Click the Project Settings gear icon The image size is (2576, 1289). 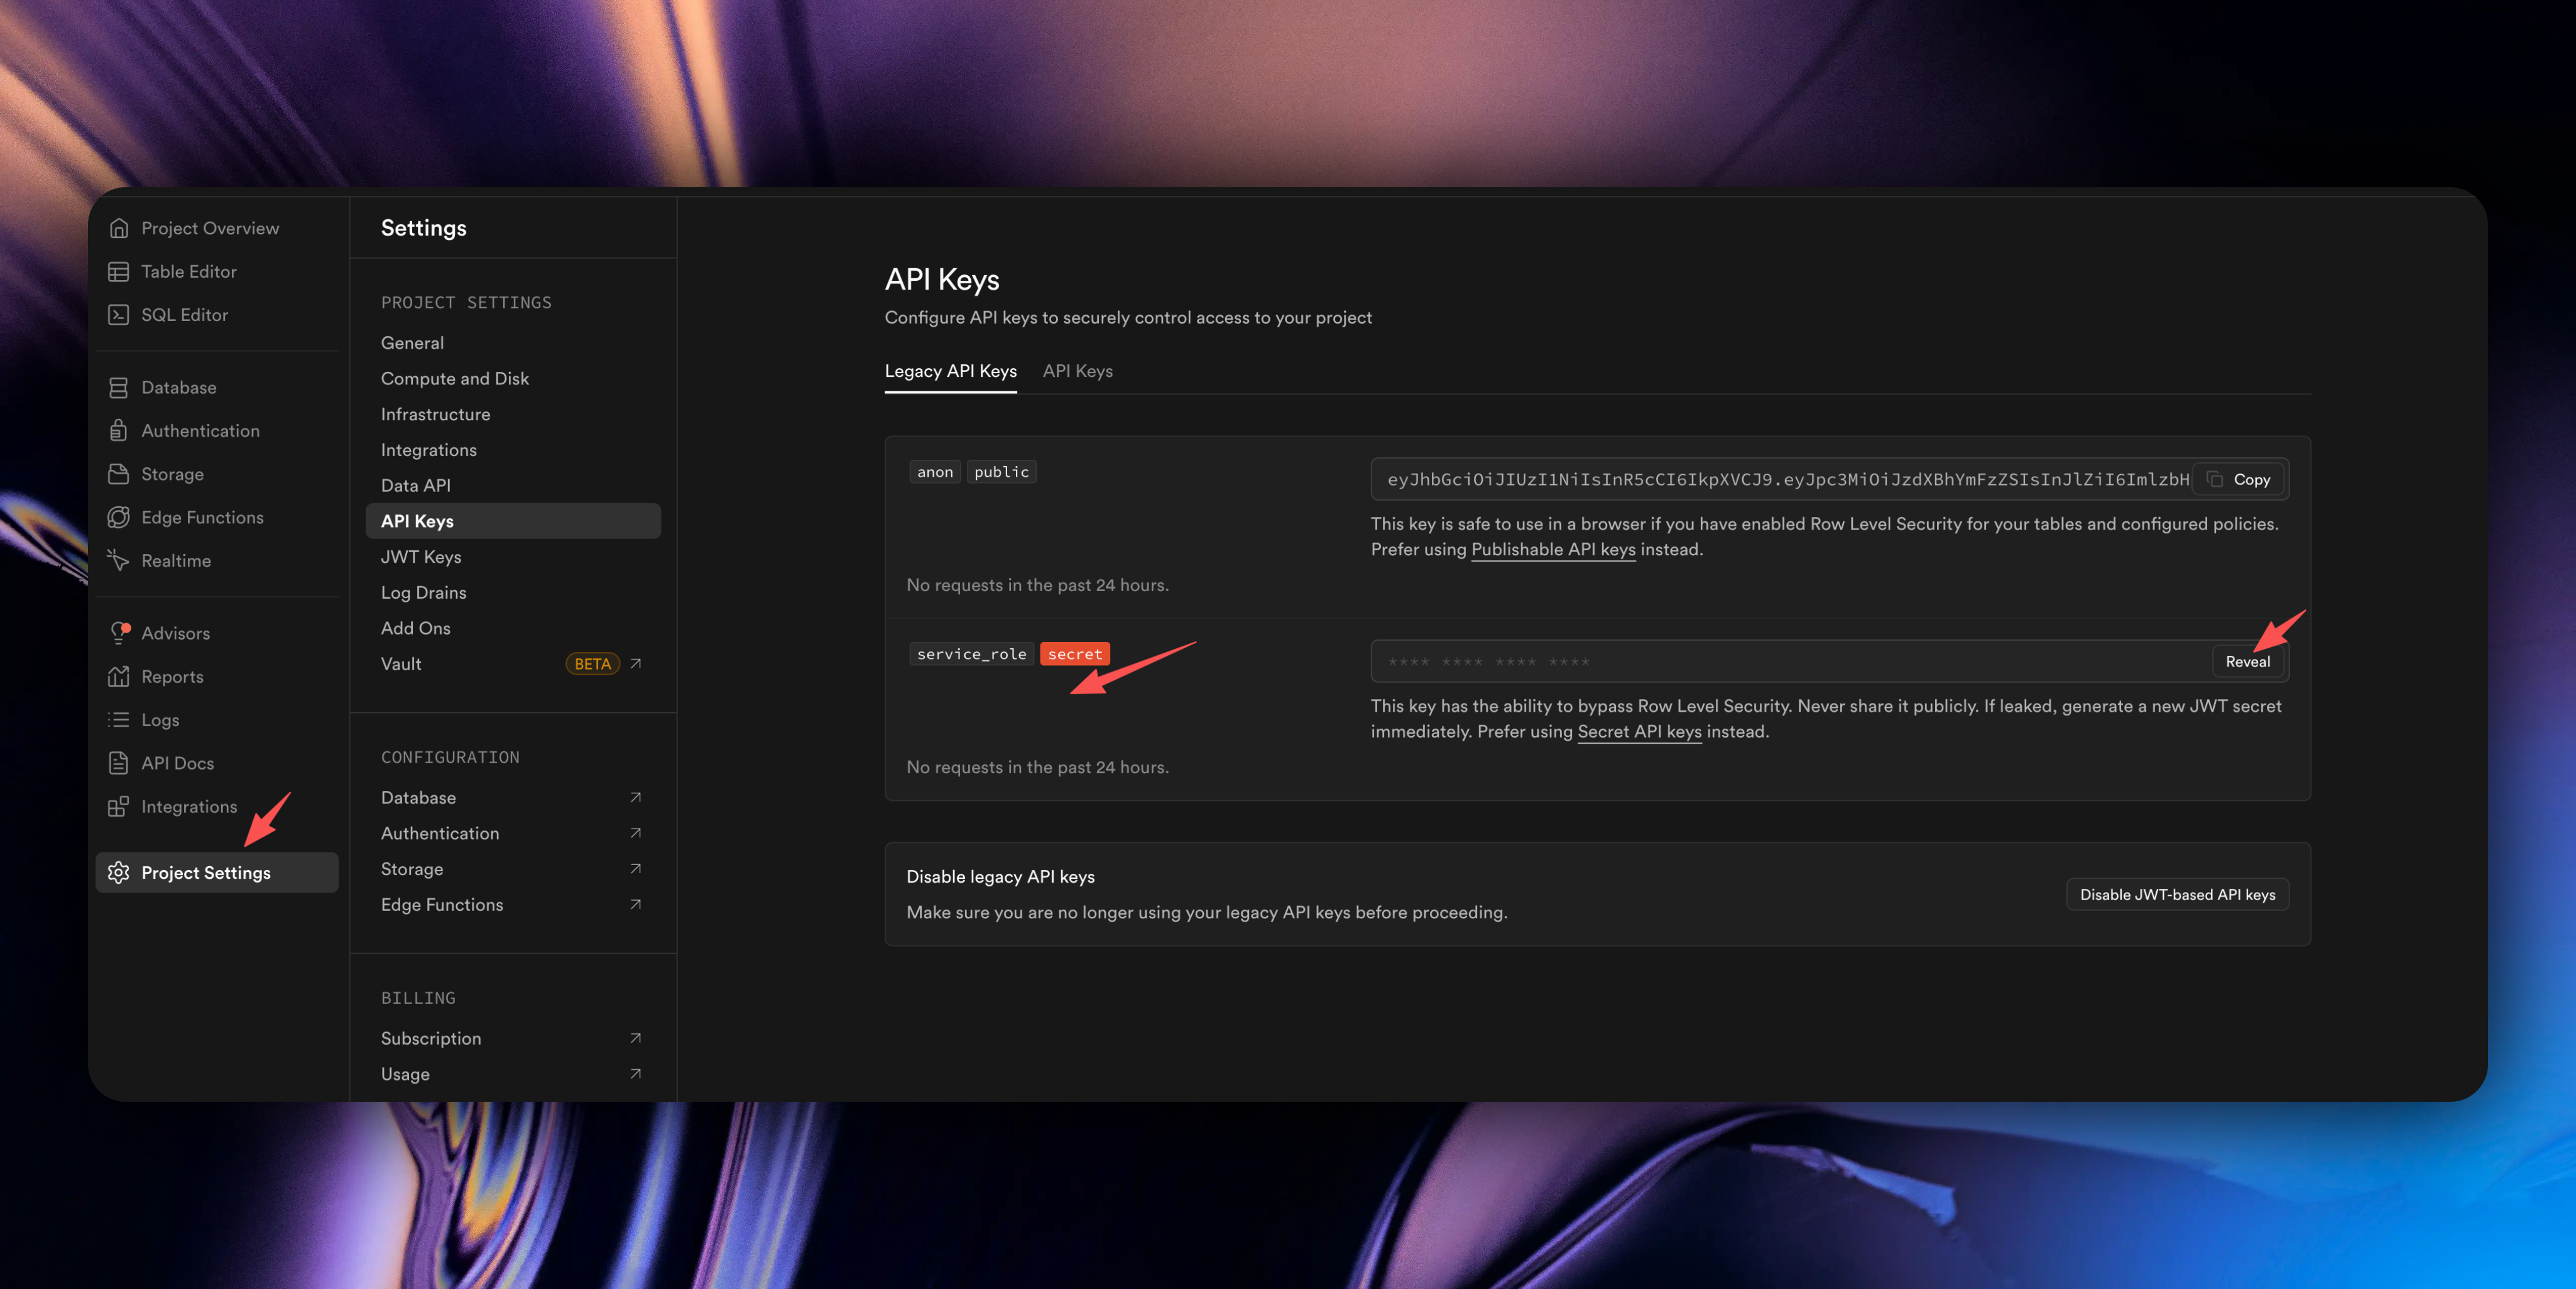pyautogui.click(x=119, y=872)
